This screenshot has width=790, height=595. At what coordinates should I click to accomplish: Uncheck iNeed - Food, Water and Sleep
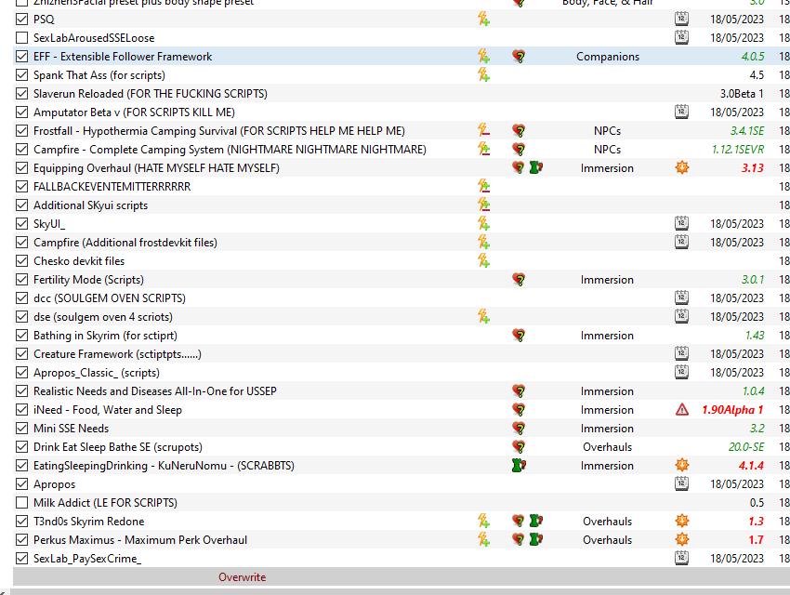coord(21,410)
